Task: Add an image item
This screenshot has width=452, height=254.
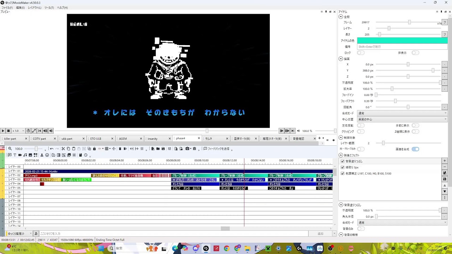Action: pos(30,155)
